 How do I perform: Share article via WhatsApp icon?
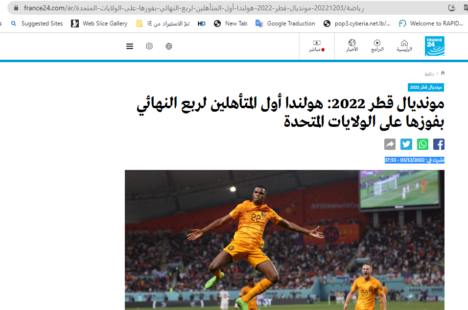422,144
